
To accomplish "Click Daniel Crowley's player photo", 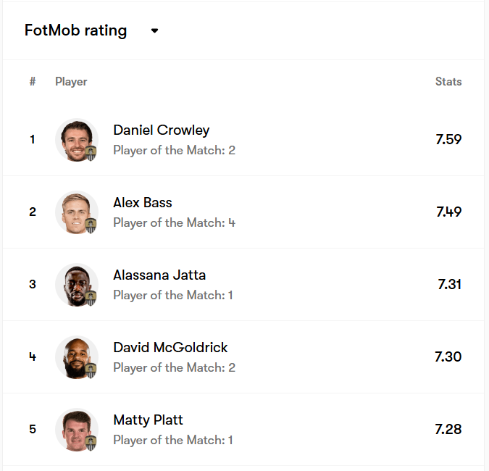I will (x=75, y=138).
